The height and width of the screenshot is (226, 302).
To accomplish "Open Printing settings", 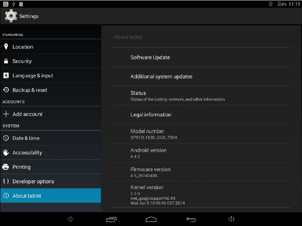I will [x=51, y=167].
